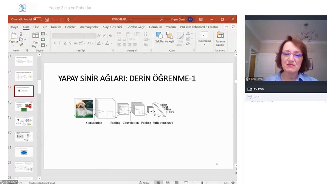Click the Share icon in ribbon

tap(226, 27)
